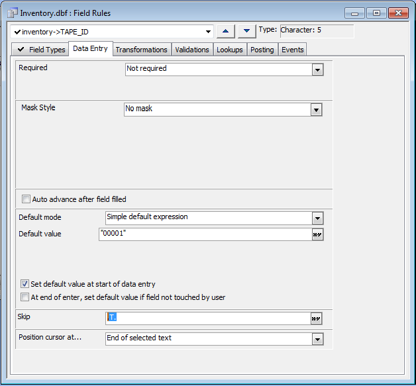Image resolution: width=416 pixels, height=386 pixels.
Task: Click the 'Default mode' label
Action: pos(40,217)
